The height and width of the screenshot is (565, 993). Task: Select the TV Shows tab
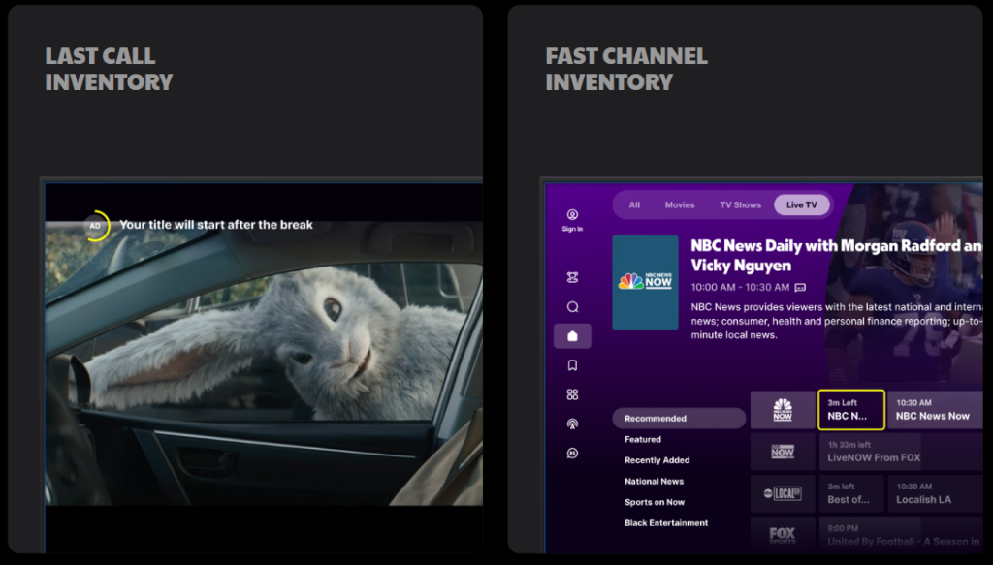point(740,205)
